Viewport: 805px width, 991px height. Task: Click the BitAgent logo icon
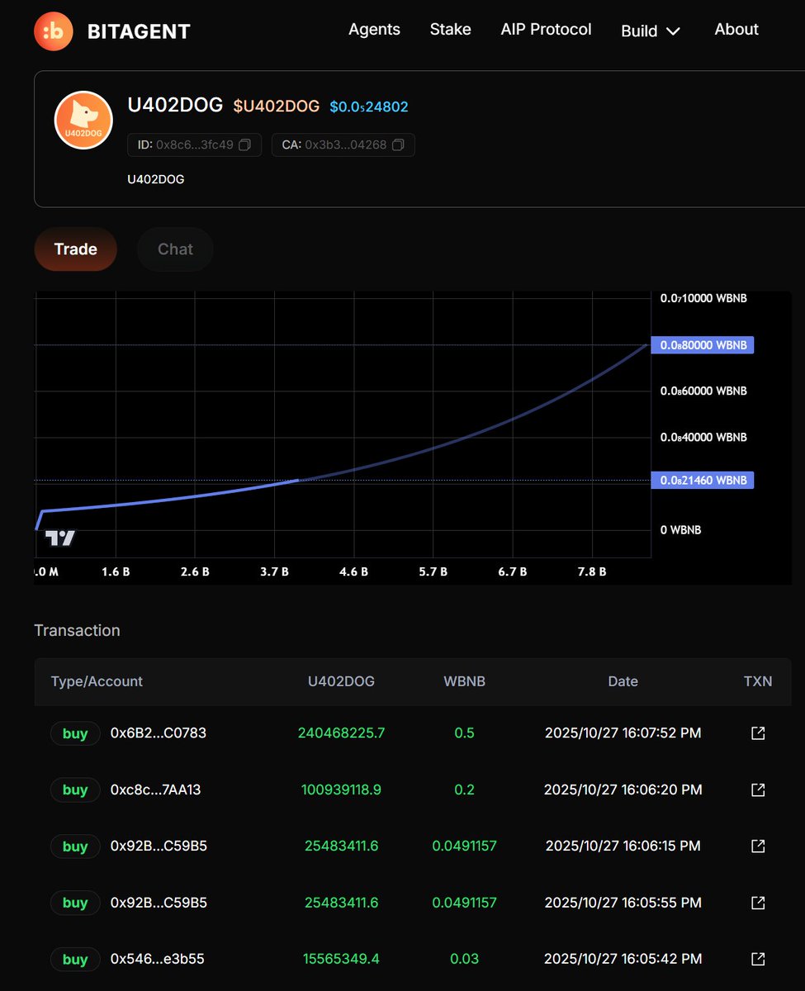point(54,31)
